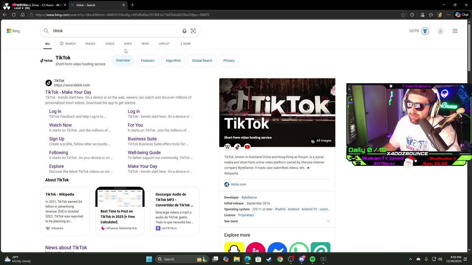Click the Wikipedia icon under TikTok panel
Viewport: 472px width, 265px height.
tap(228, 147)
